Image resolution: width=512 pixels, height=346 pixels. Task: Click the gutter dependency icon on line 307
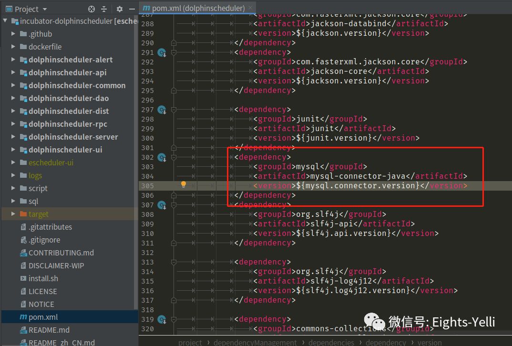tap(162, 205)
